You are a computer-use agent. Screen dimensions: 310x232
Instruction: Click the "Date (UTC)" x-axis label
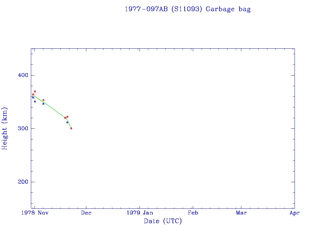pyautogui.click(x=163, y=221)
